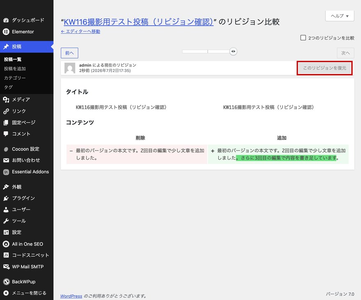Click the collapse arrow icon beside メニューを閉じる
Viewport: 361px width, 300px height.
point(6,293)
